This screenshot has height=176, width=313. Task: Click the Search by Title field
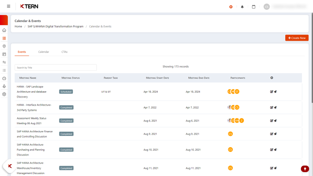tap(56, 67)
